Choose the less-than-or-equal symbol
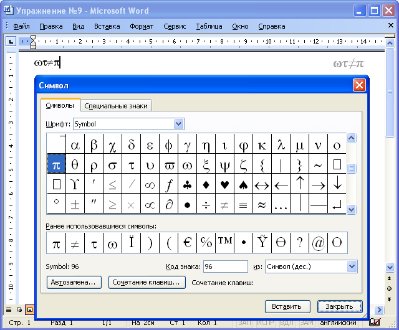 (112, 184)
